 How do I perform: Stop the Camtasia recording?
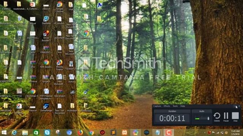[235, 117]
